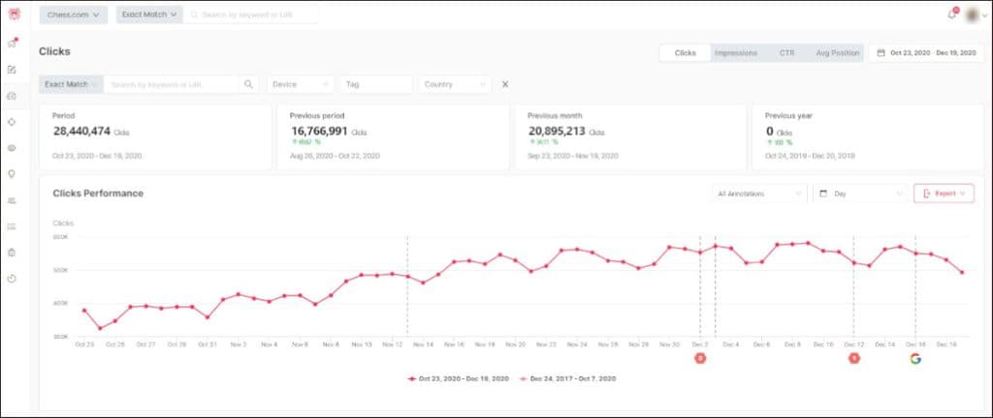Click the last data point on chart line
The image size is (993, 418).
coord(962,272)
